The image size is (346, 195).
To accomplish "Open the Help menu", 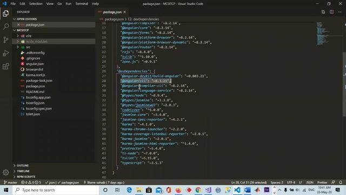I will [95, 4].
